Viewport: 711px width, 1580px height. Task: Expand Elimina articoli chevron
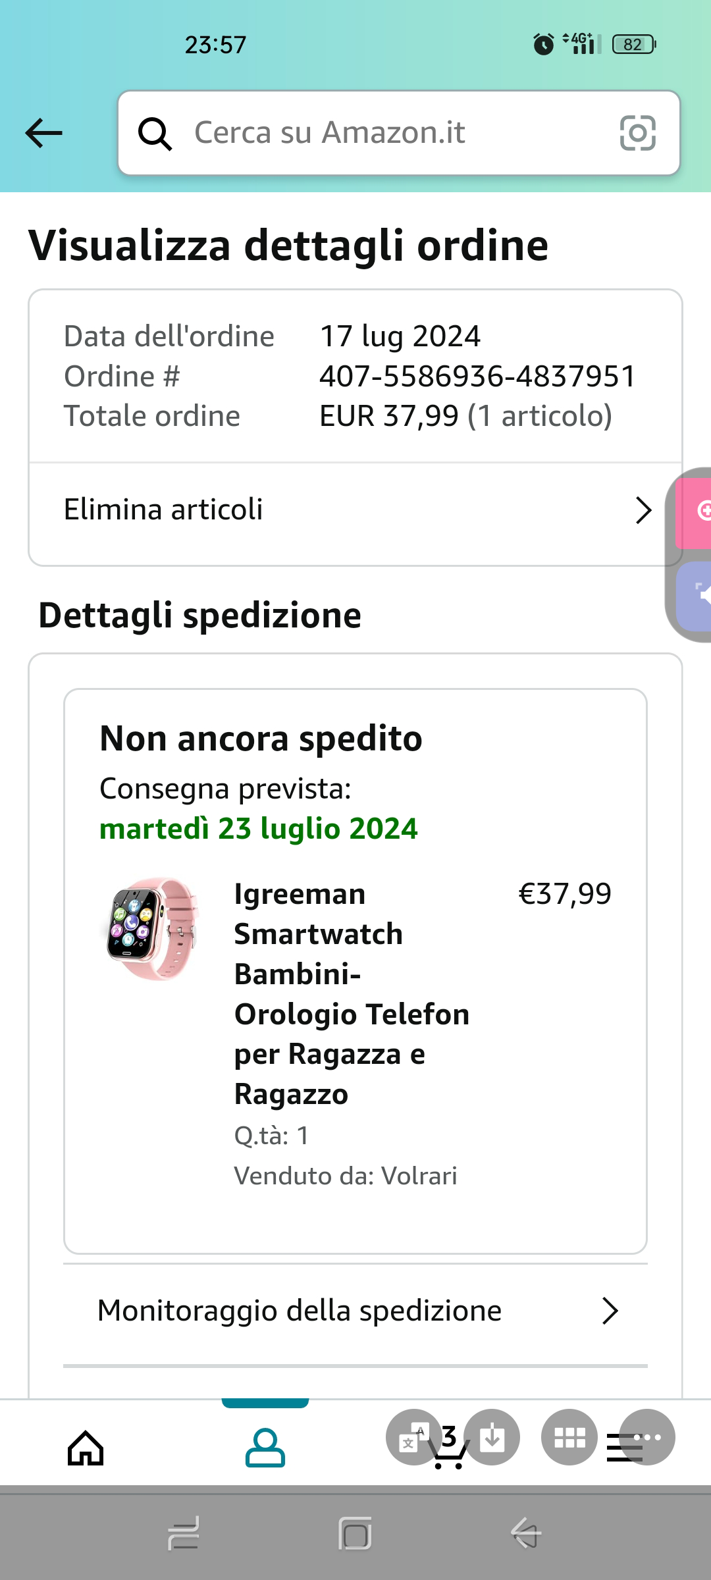coord(643,510)
